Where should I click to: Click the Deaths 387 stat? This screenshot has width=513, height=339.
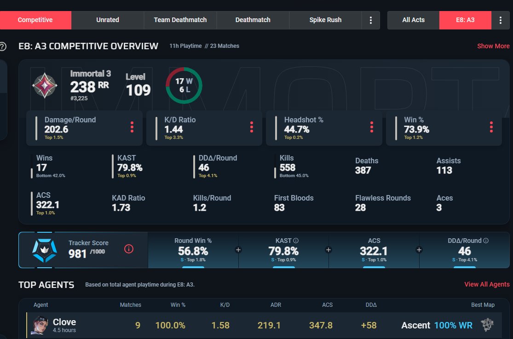tap(366, 166)
